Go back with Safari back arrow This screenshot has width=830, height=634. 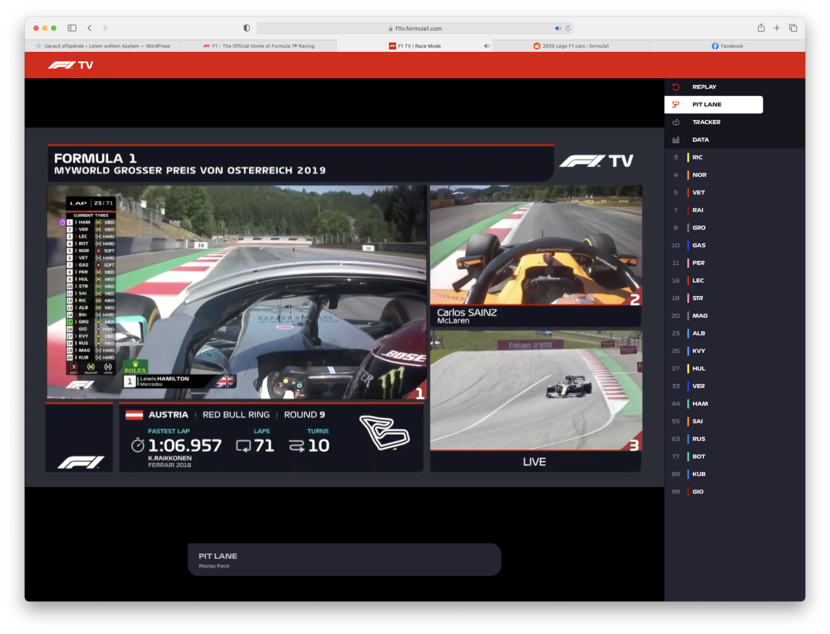[90, 28]
